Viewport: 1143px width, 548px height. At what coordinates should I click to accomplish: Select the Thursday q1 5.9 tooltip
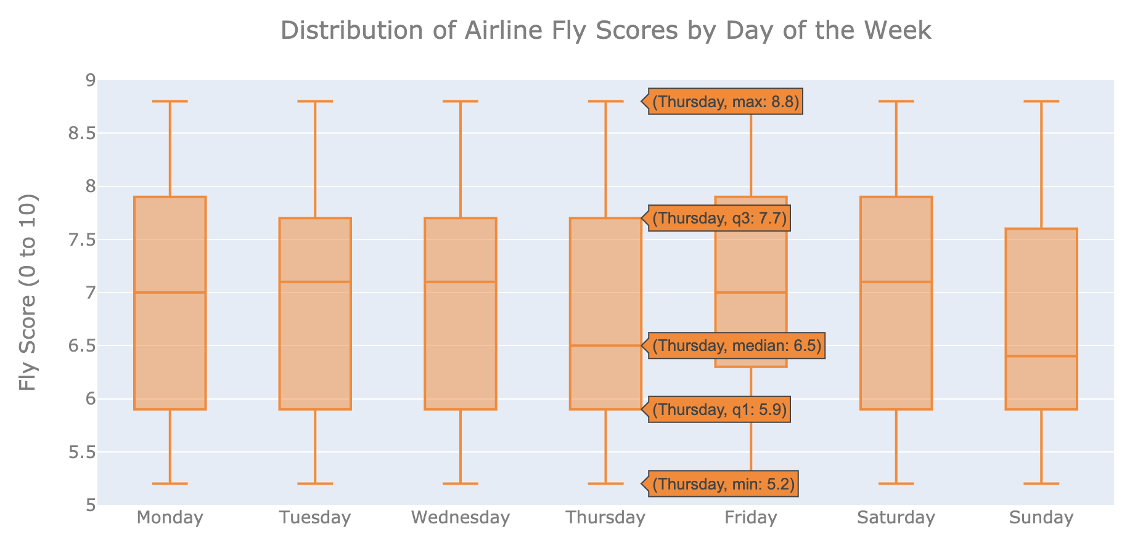click(719, 410)
